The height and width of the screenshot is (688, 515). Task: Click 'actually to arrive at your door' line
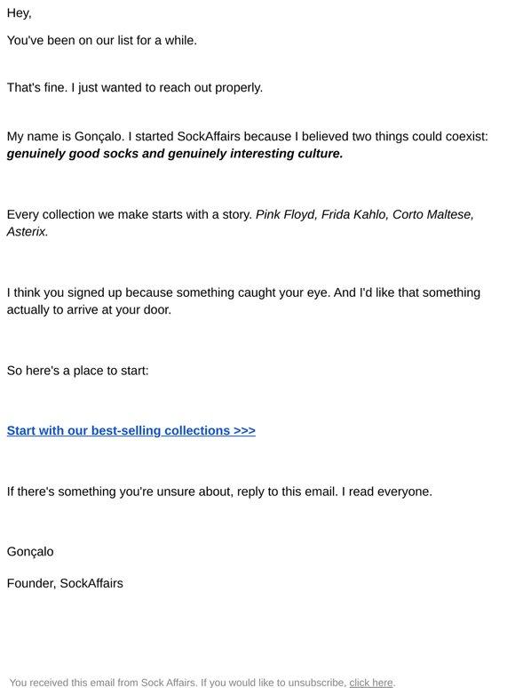[89, 309]
